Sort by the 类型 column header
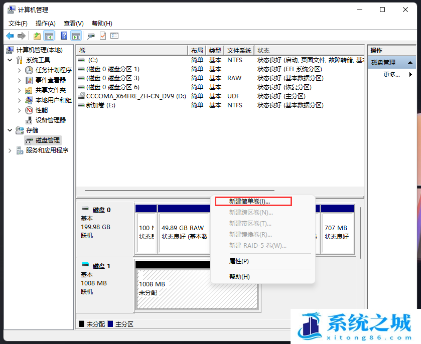This screenshot has height=344, width=421. pyautogui.click(x=215, y=51)
